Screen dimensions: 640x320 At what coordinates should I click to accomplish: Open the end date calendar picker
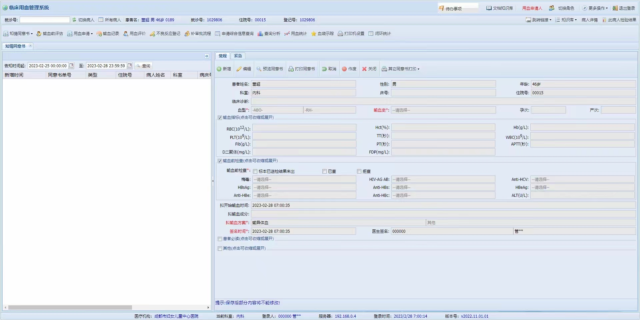point(130,66)
